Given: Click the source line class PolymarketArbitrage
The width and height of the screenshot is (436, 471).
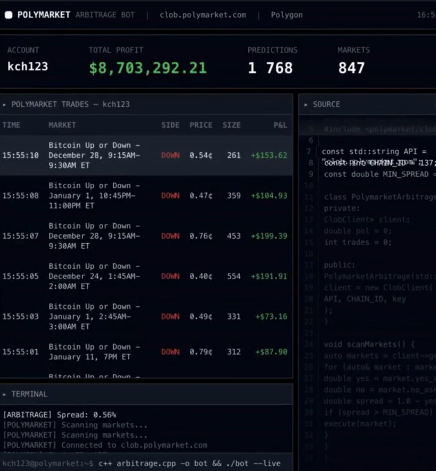Looking at the screenshot, I should (380, 197).
